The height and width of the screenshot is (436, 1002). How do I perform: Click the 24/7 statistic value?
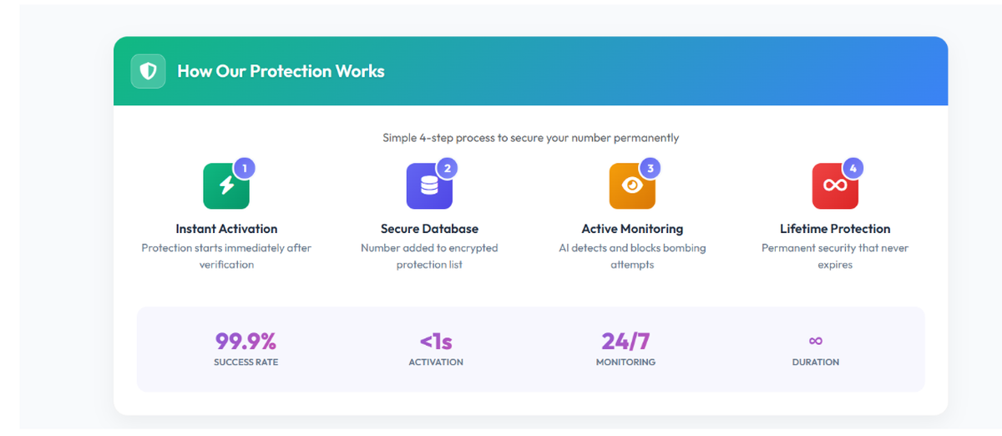coord(625,341)
